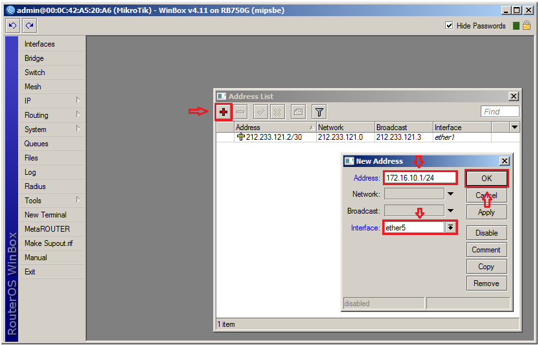539x345 pixels.
Task: Click the Comment icon in Address List toolbar
Action: coord(298,112)
